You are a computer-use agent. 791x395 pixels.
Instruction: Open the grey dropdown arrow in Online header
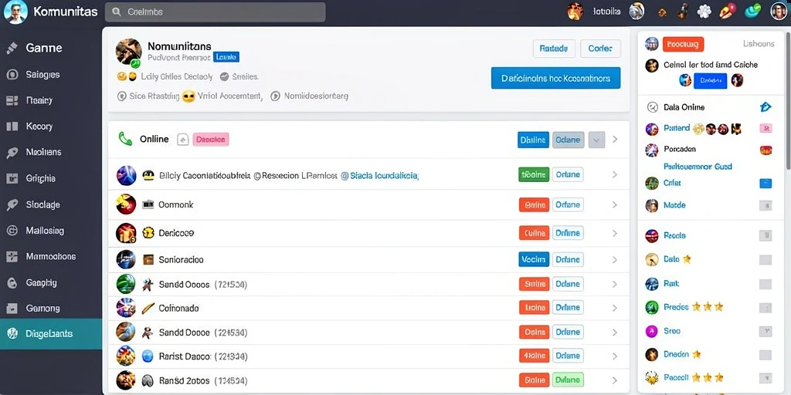click(597, 140)
